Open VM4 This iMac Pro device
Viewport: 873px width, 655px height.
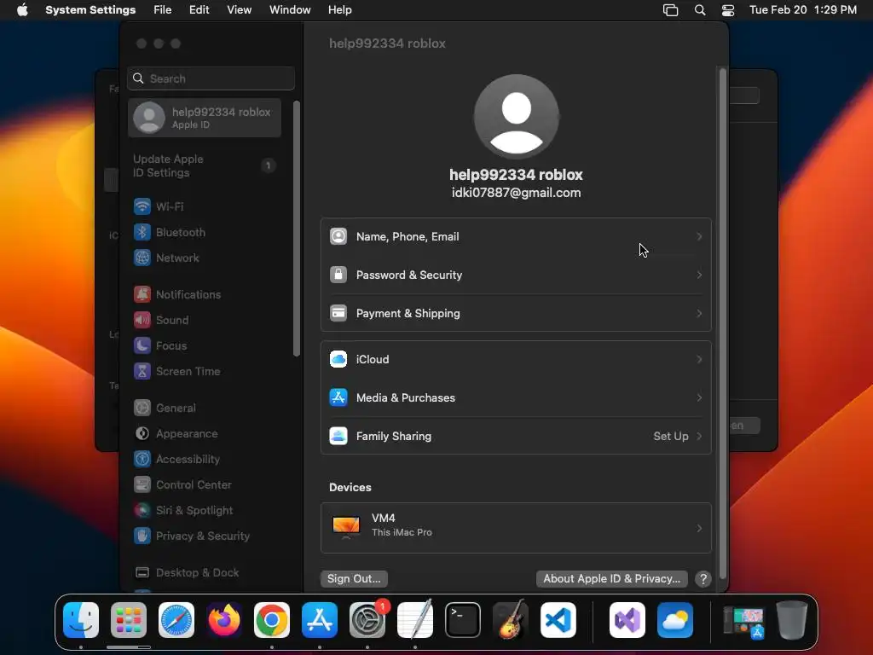pyautogui.click(x=516, y=528)
